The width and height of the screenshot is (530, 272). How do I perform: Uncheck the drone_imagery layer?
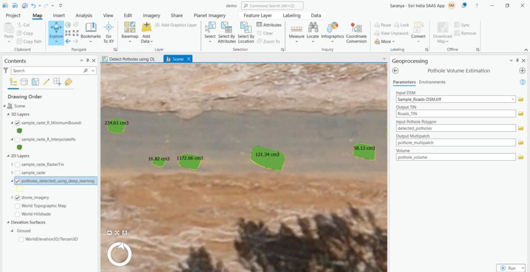pos(18,198)
